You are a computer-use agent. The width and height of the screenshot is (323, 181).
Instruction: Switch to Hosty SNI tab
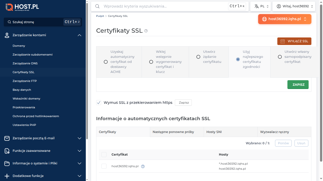point(231,132)
